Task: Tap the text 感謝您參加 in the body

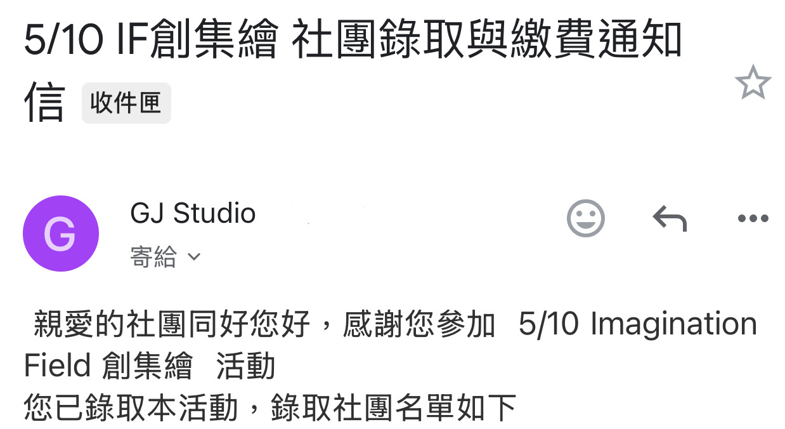Action: point(419,324)
